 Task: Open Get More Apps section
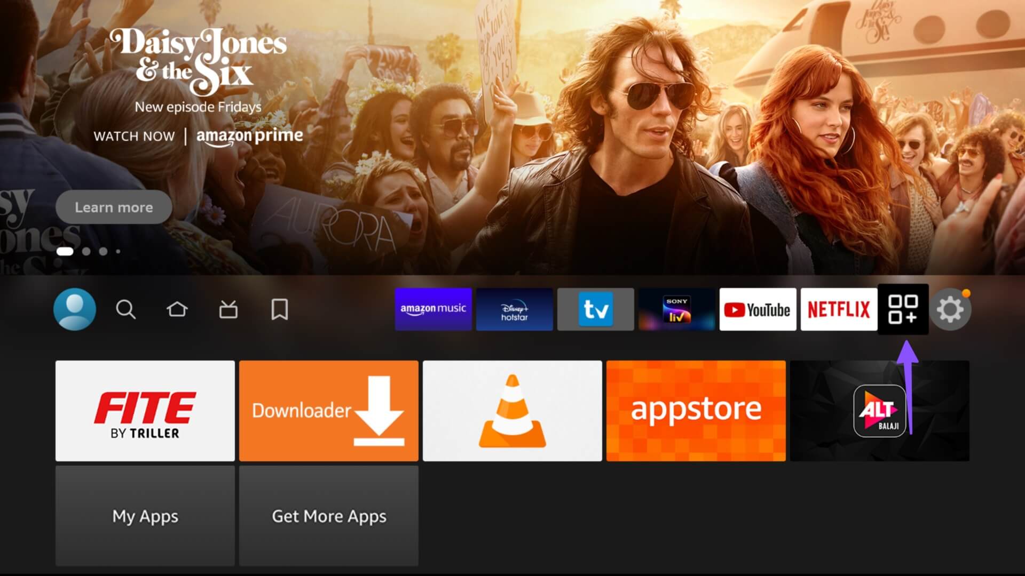[329, 516]
